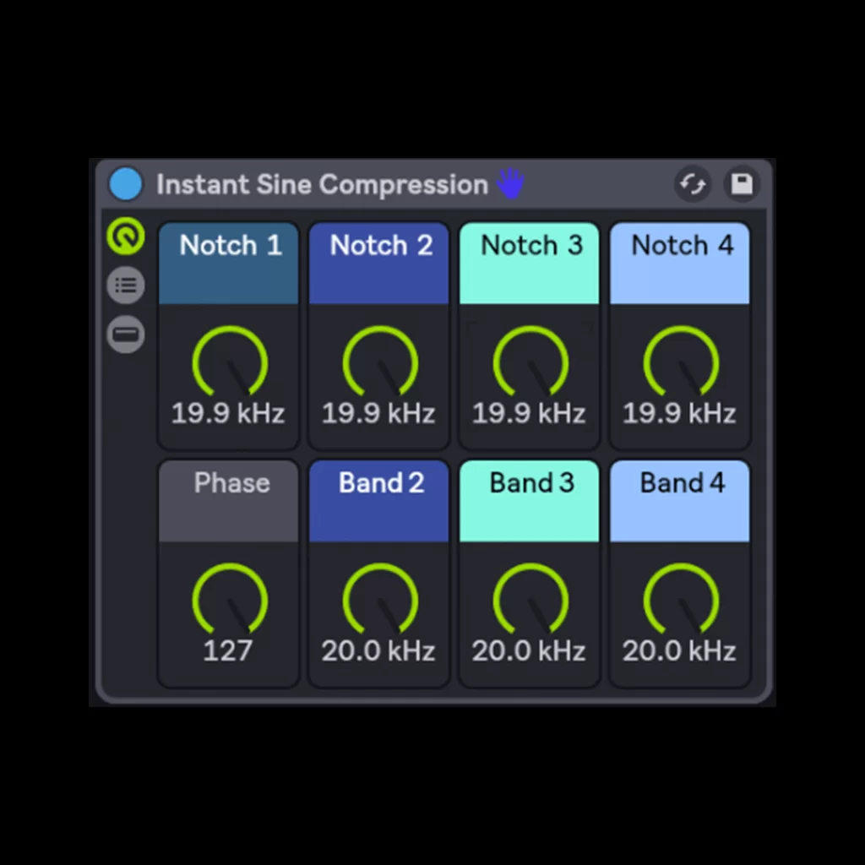Click the hand icon beside the device title
The width and height of the screenshot is (865, 865).
click(510, 182)
